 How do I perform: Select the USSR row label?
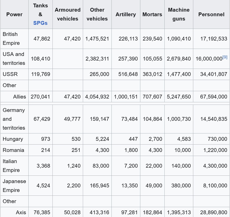tap(10, 74)
